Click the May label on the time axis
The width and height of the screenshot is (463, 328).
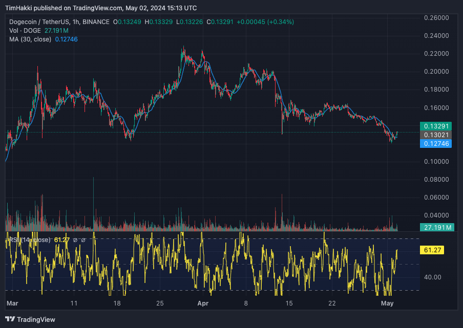(x=387, y=303)
